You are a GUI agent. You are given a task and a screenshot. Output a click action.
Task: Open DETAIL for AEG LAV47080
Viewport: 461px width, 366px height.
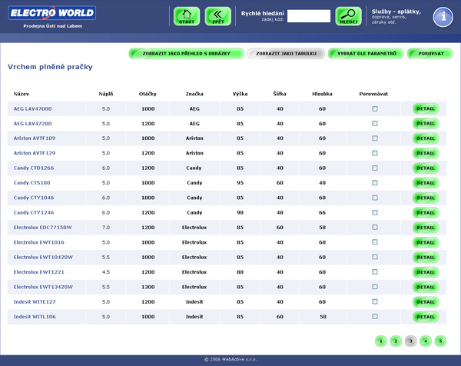click(x=426, y=109)
